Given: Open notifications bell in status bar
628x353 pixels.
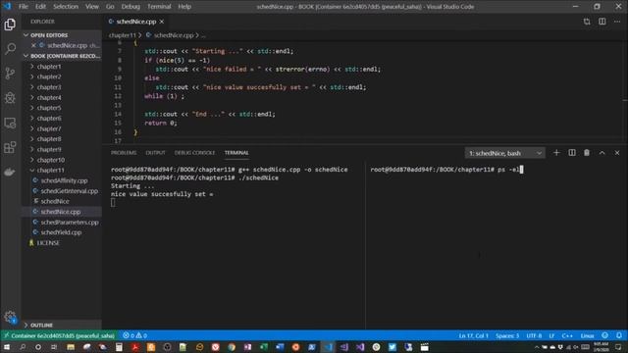Looking at the screenshot, I should tap(619, 335).
